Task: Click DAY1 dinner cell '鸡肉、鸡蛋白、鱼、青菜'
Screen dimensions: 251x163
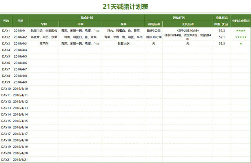Action: (x=124, y=31)
